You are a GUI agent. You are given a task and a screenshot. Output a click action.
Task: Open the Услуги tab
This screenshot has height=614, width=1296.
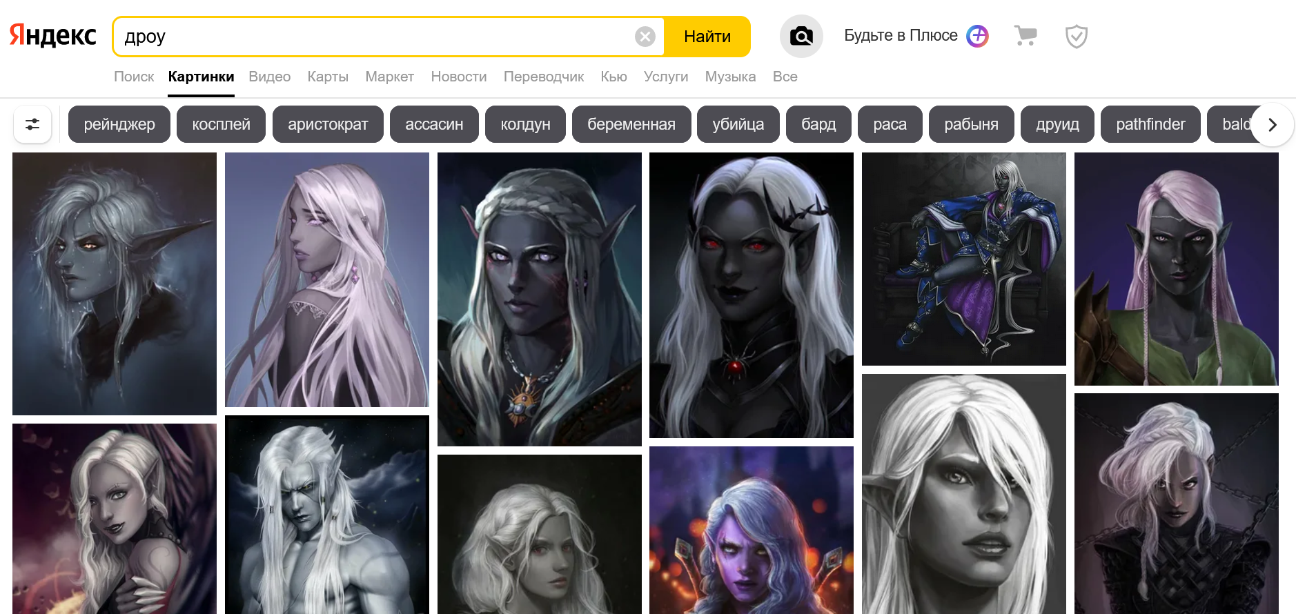click(666, 77)
